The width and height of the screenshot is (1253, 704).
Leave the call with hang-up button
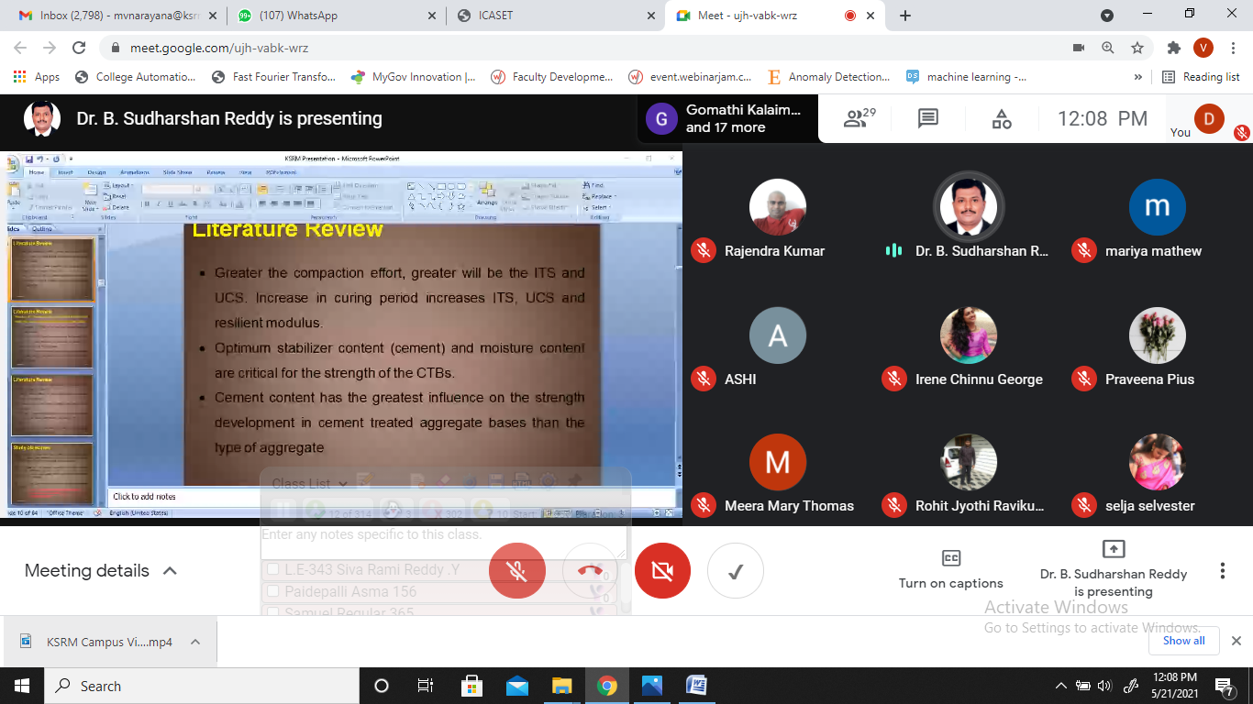coord(591,570)
